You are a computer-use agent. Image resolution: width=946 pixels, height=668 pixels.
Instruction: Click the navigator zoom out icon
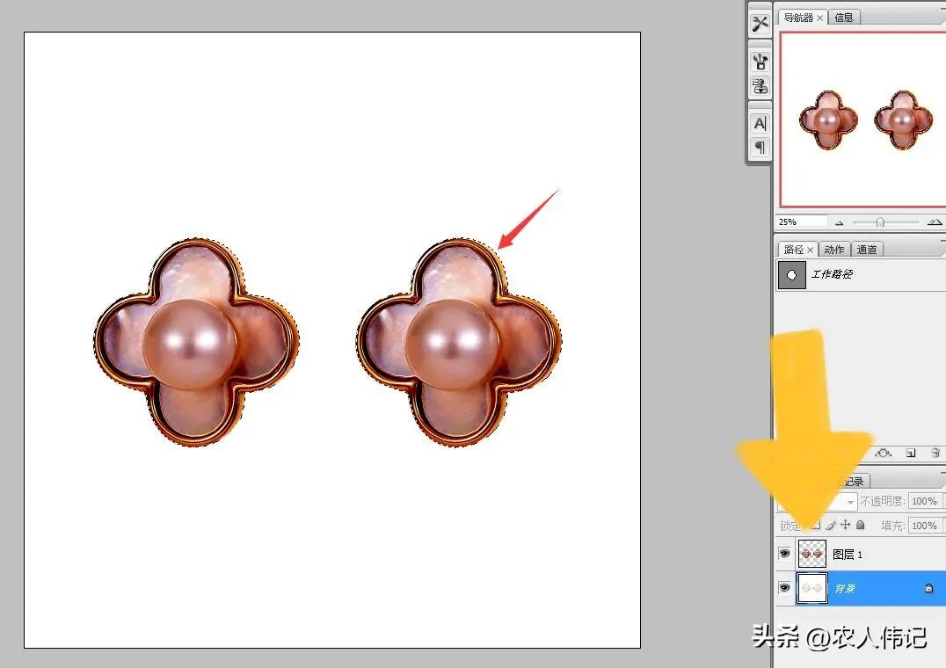point(840,222)
